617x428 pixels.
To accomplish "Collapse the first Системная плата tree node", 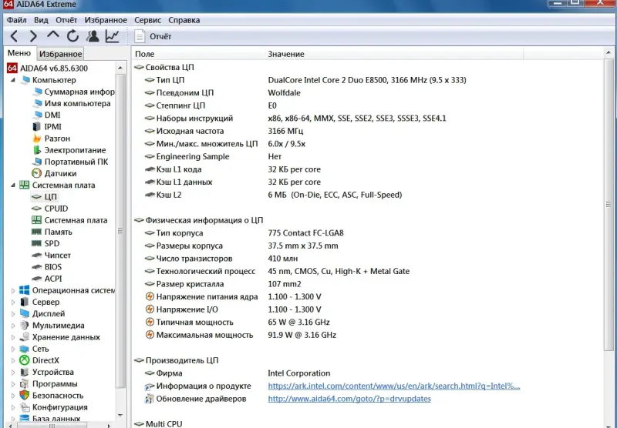I will coord(13,185).
